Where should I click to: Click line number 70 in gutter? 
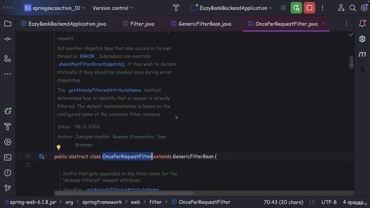click(28, 157)
